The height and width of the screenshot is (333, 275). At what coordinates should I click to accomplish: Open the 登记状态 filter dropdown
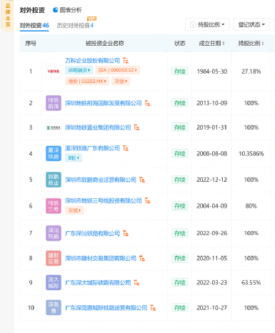[x=251, y=24]
